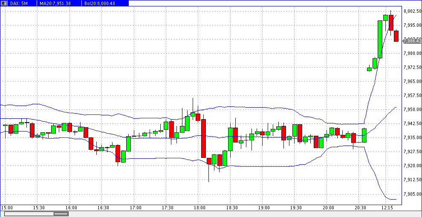This screenshot has height=217, width=422.
Task: Click the 7,905.00 price axis label
Action: [x=412, y=194]
